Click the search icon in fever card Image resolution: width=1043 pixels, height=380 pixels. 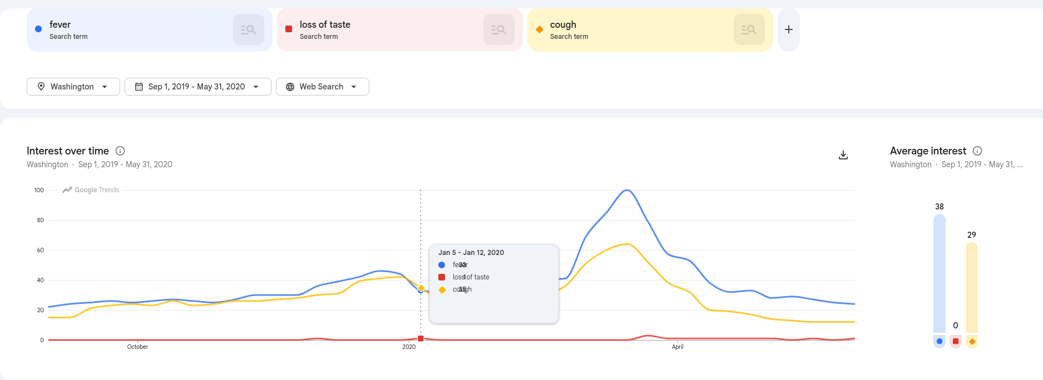(248, 29)
